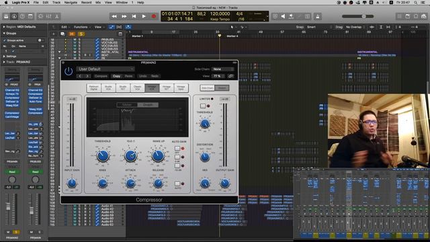Screen dimensions: 430x242
Task: Toggle the Limiter enable button
Action: [203, 106]
